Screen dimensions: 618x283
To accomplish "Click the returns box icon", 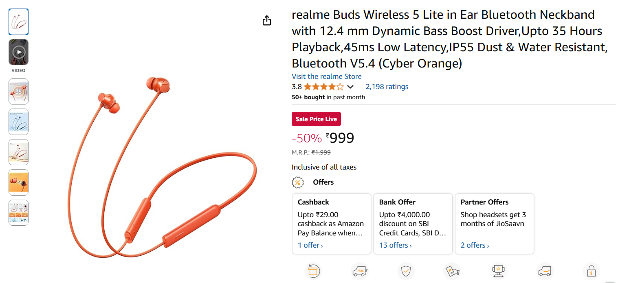I will pos(313,271).
